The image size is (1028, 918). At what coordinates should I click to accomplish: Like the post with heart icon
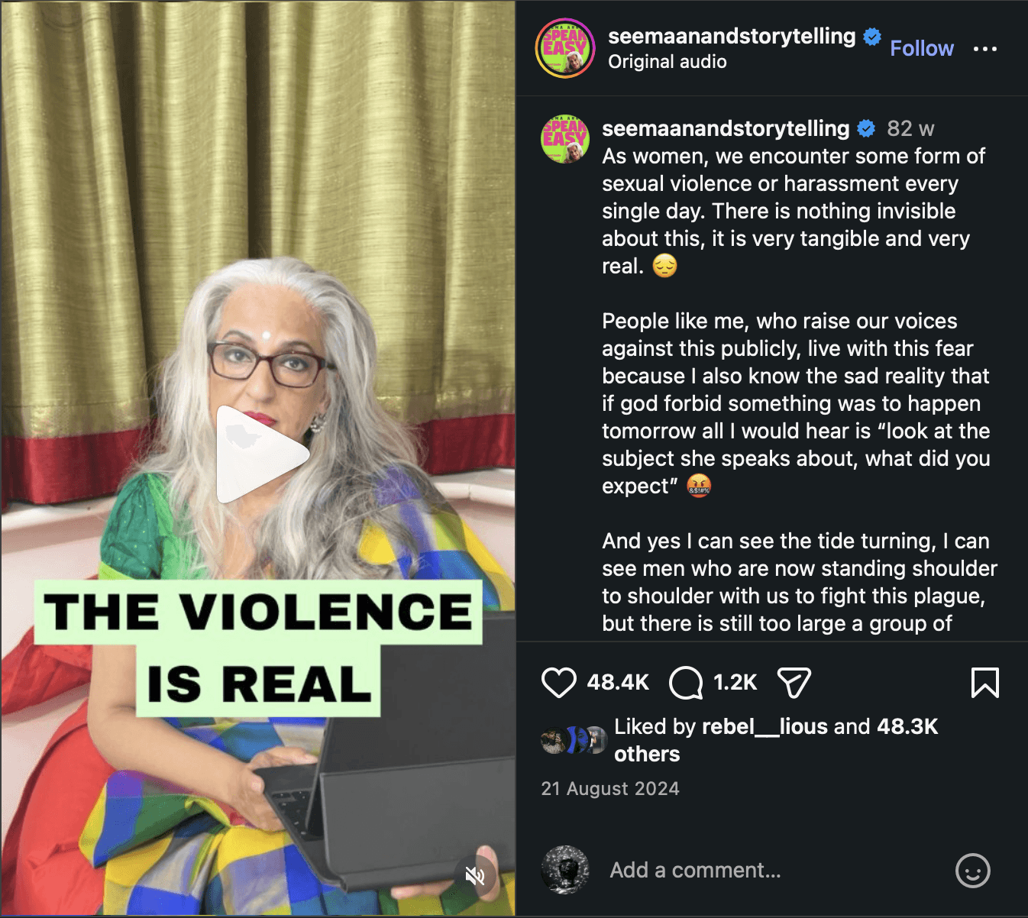pos(558,682)
